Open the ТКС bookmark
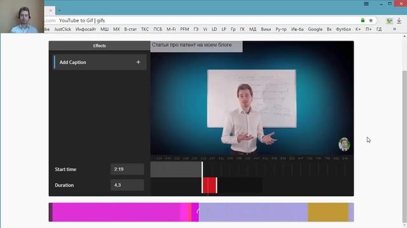 coord(145,29)
